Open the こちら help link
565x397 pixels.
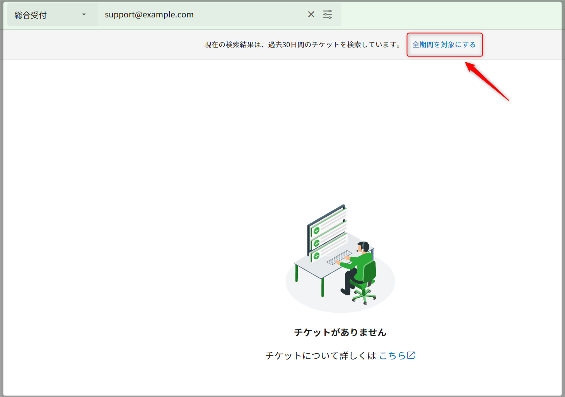[x=392, y=355]
